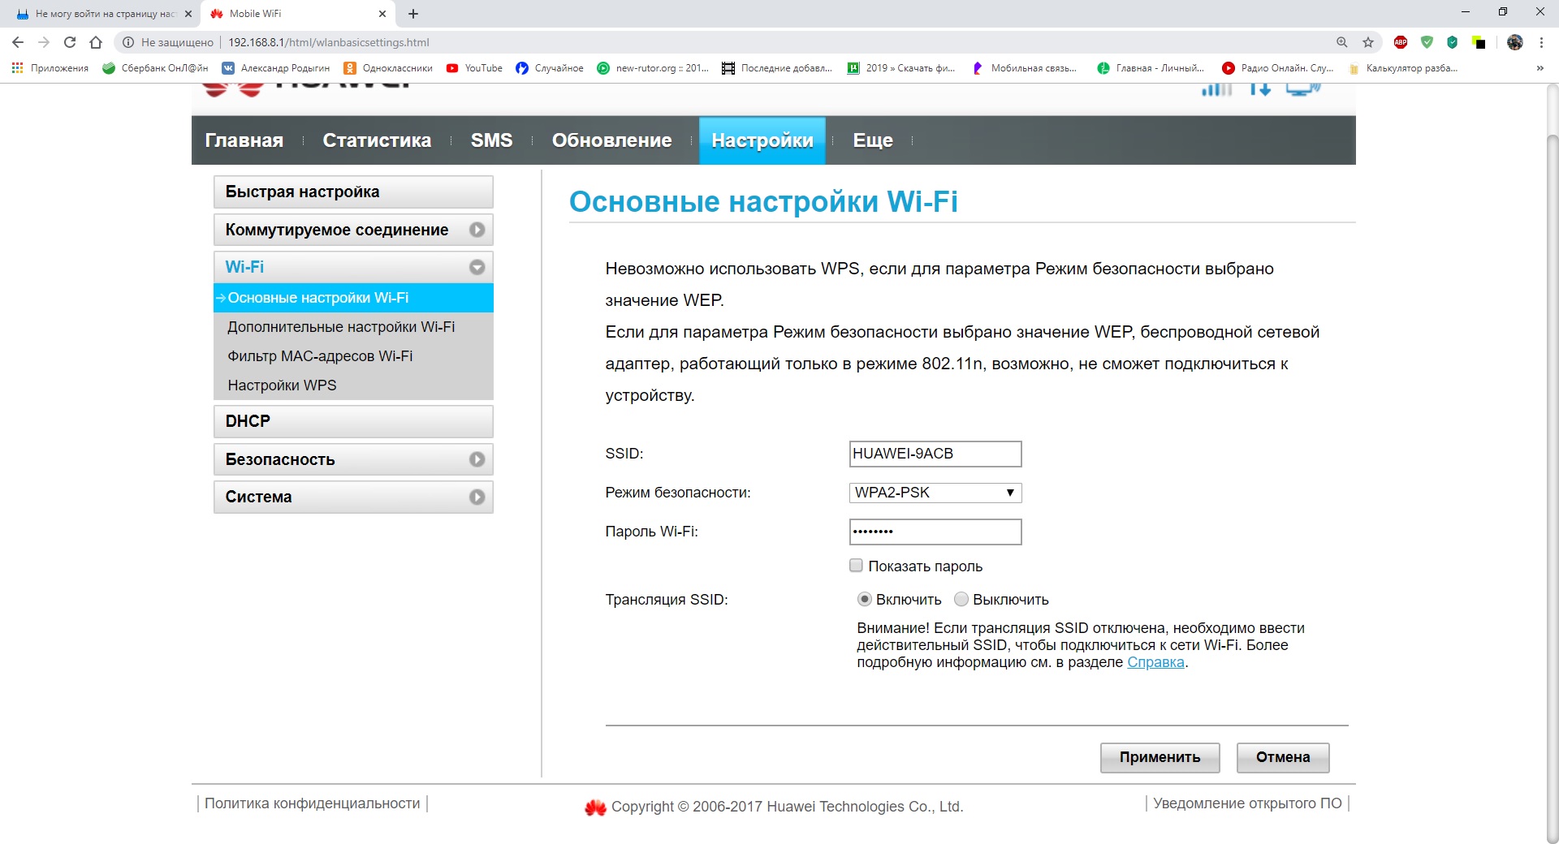Open Обновление navigation tab
This screenshot has height=844, width=1559.
pos(611,140)
